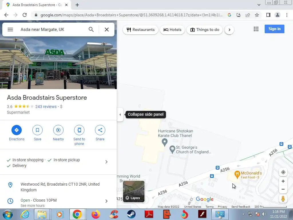Expand opening hours chevron
The width and height of the screenshot is (293, 220).
[x=106, y=201]
